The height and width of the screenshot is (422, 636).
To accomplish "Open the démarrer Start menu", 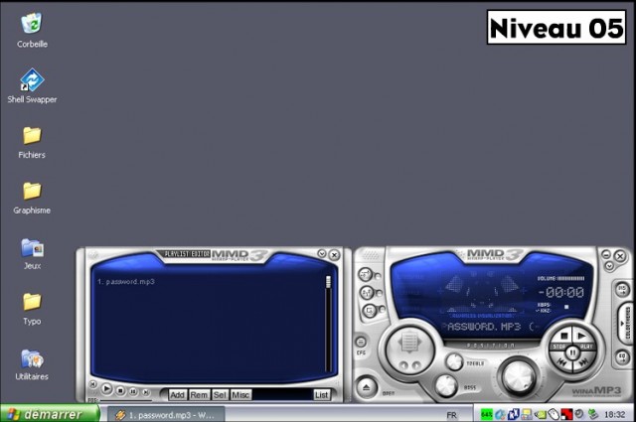I will [48, 414].
